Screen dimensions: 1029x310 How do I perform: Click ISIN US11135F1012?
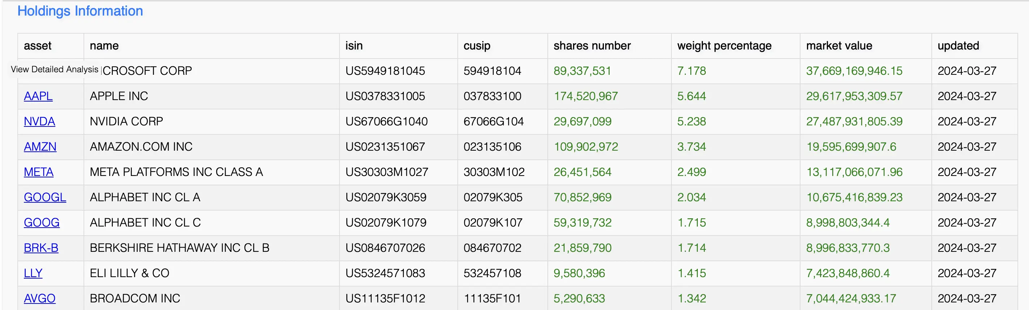385,298
